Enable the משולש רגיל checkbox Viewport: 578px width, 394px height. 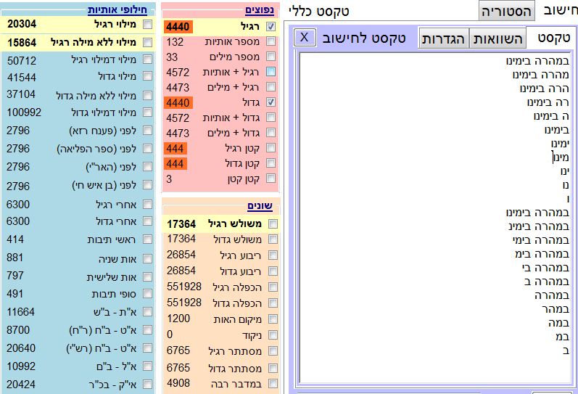pyautogui.click(x=273, y=223)
